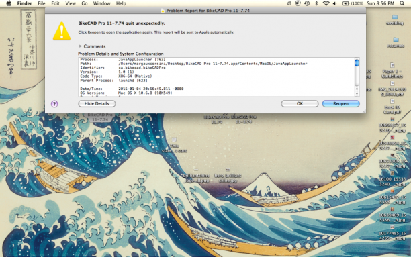The width and height of the screenshot is (411, 257).
Task: Click the OK button
Action: (x=300, y=103)
